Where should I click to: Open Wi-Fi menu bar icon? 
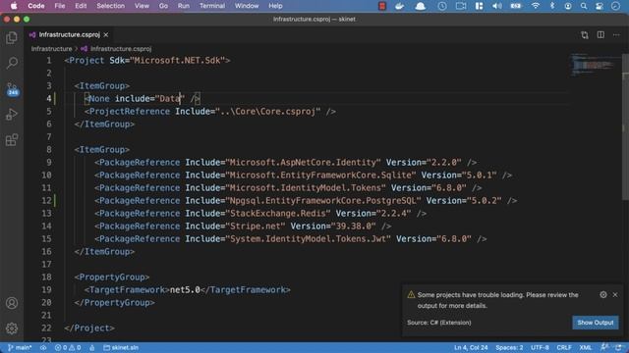535,6
